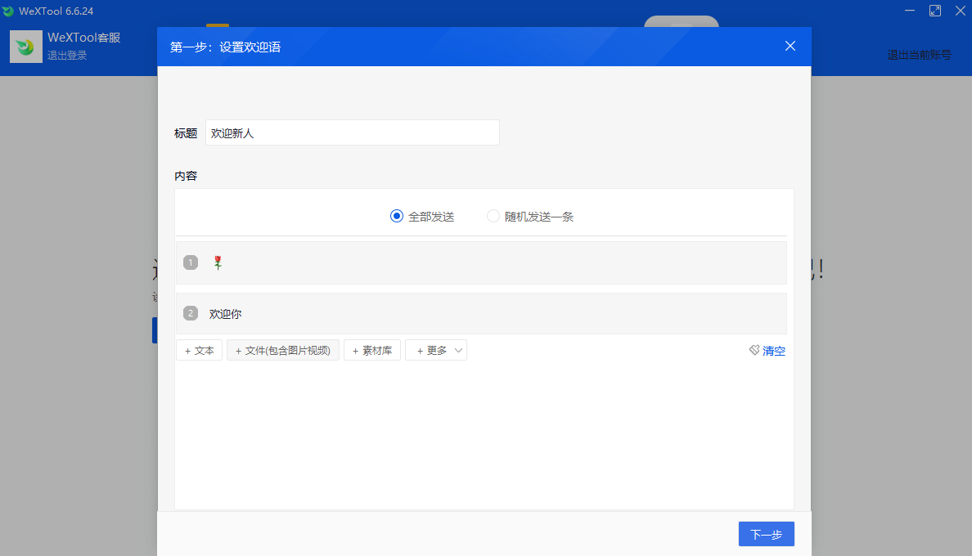Click the number 2 badge
Image resolution: width=972 pixels, height=556 pixels.
pos(191,313)
